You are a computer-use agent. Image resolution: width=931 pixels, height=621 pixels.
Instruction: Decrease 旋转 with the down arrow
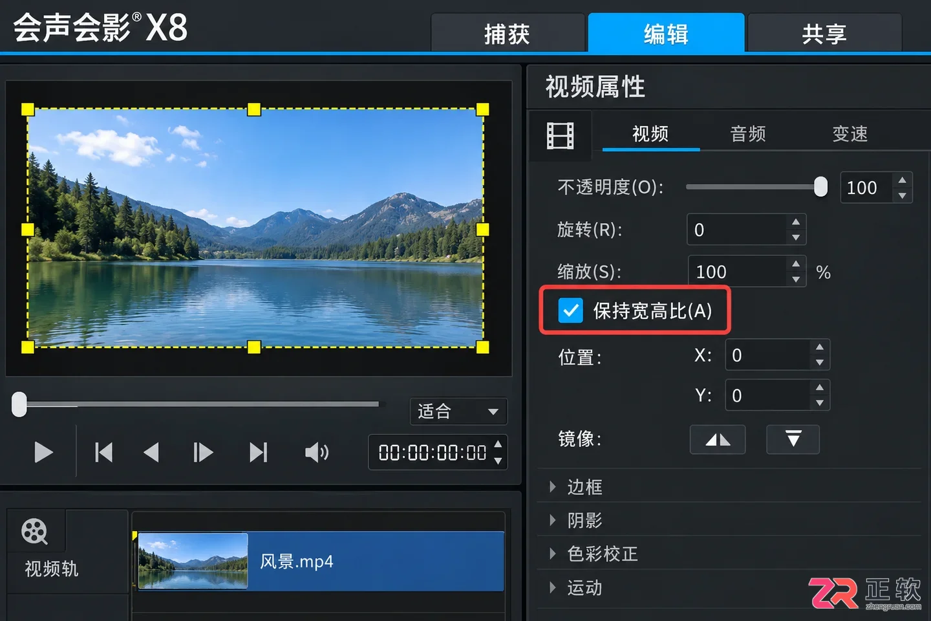796,237
